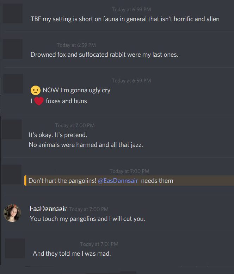
Task: Click the 'Drowned fox and suffocated rabbit' message
Action: click(104, 55)
